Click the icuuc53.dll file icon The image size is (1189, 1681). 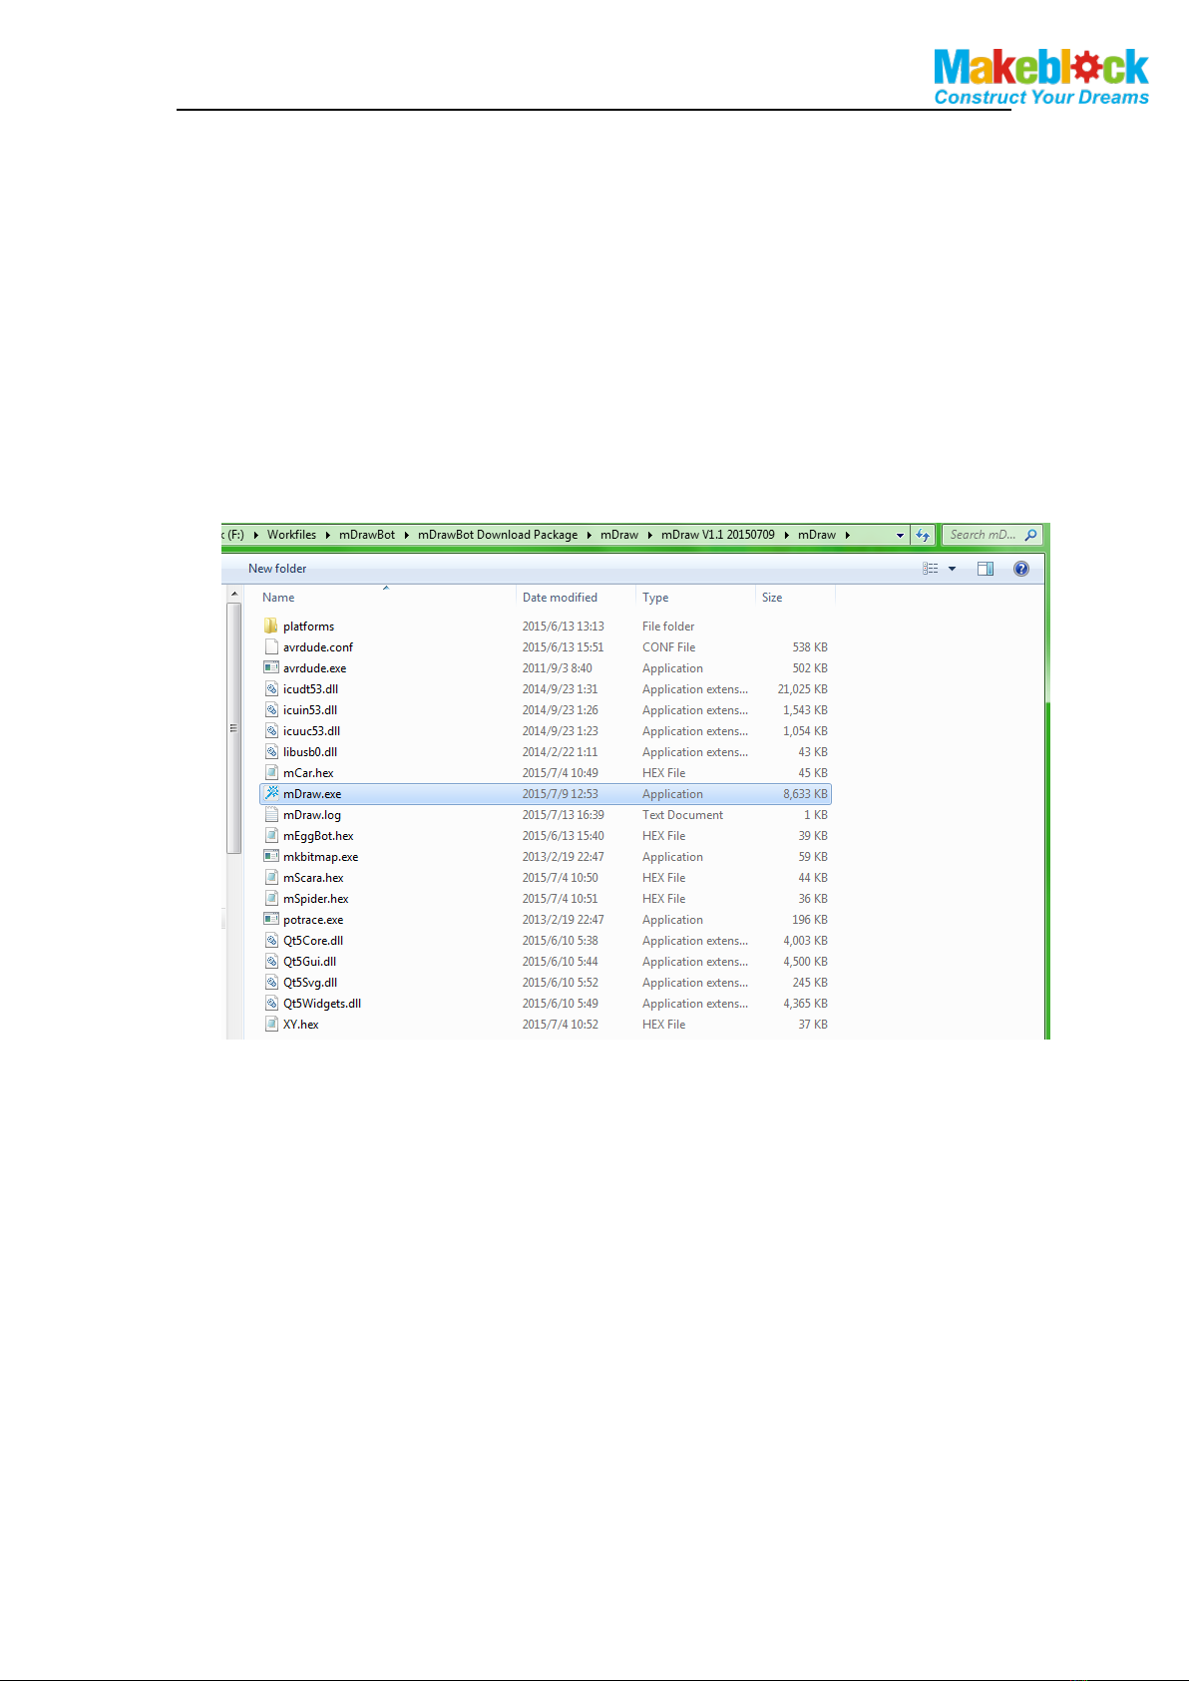pyautogui.click(x=270, y=730)
